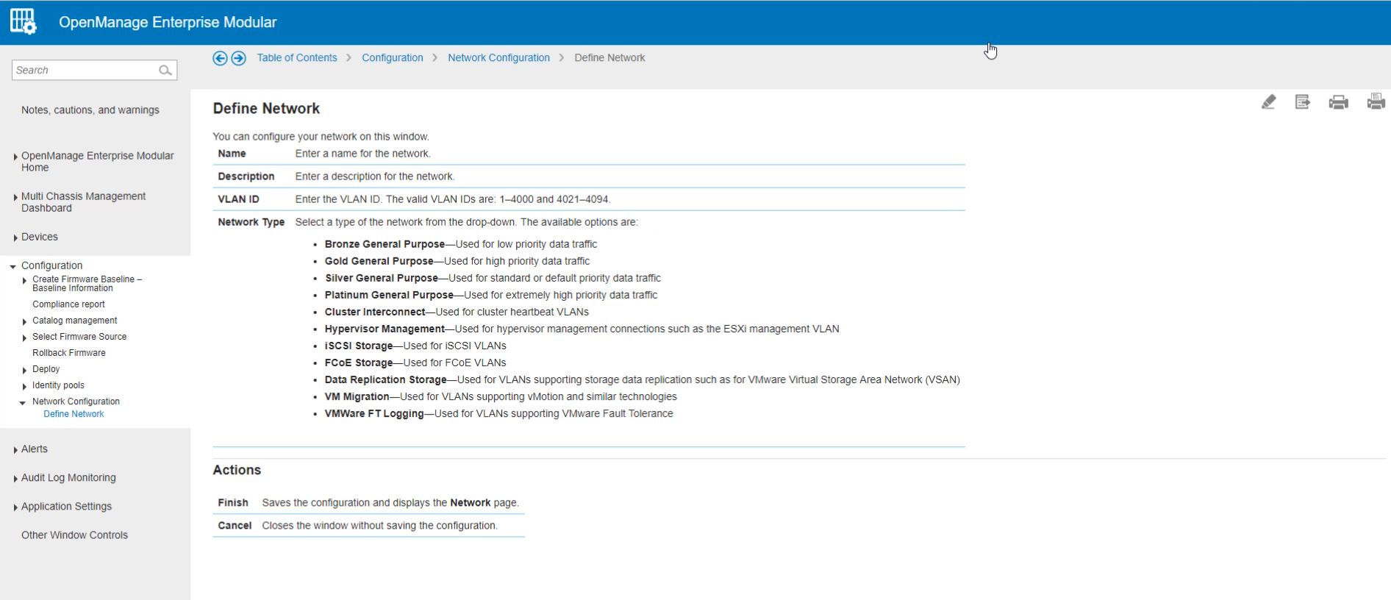Expand the Alerts section
The height and width of the screenshot is (600, 1391).
(15, 449)
